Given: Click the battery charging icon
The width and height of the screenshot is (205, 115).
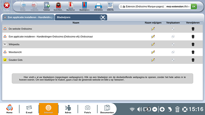Looking at the screenshot, I should [147, 109].
